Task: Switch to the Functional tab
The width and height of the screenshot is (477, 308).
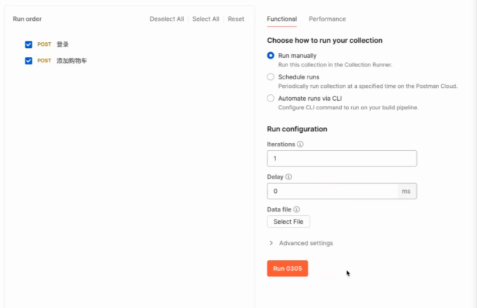Action: [282, 19]
